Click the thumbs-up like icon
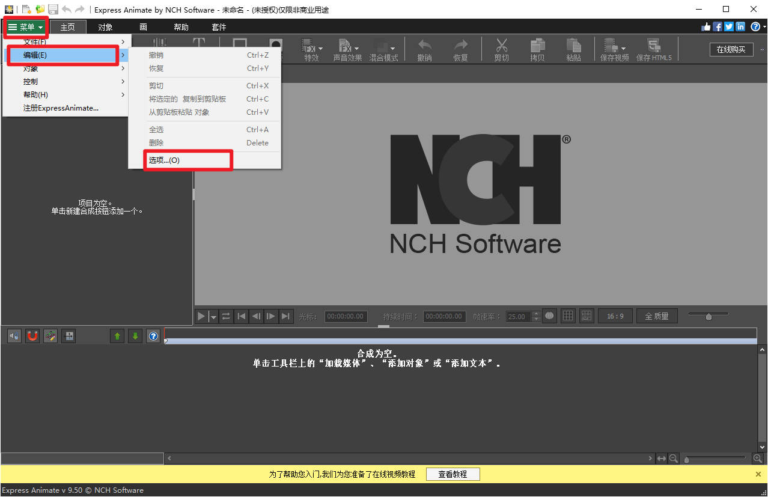The width and height of the screenshot is (768, 497). (x=706, y=26)
